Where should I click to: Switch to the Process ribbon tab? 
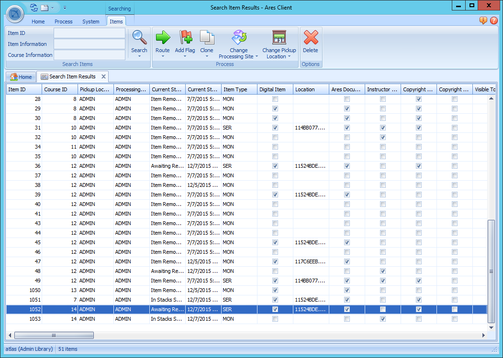[63, 22]
